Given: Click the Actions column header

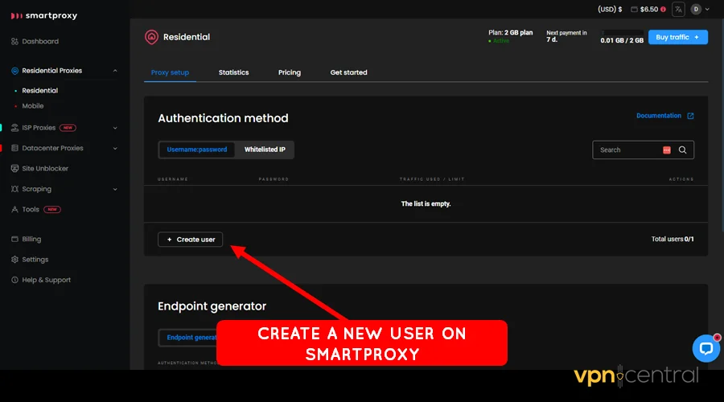Looking at the screenshot, I should (681, 179).
